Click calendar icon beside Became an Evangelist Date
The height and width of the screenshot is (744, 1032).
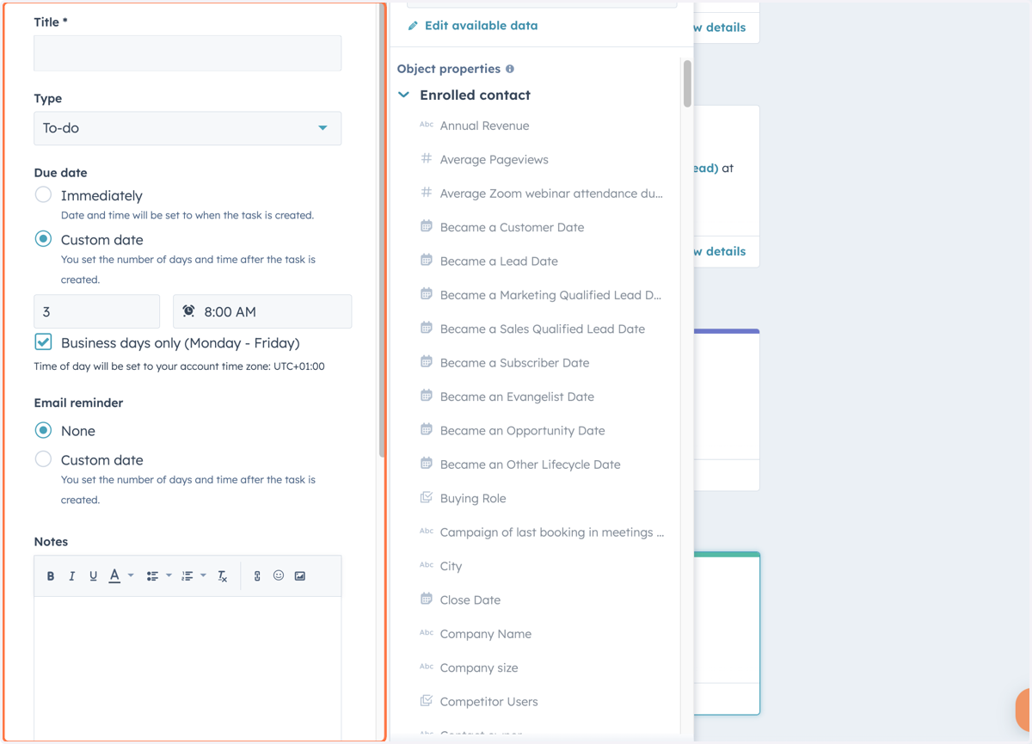(x=427, y=396)
